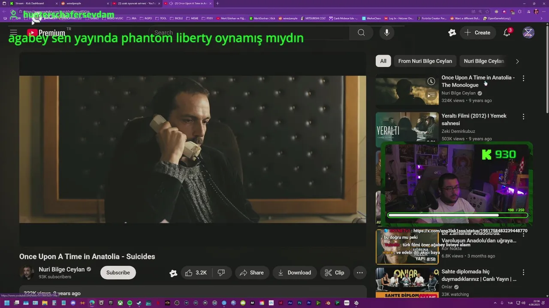Click the sparkle Ask icon beside Create
Screen dimensions: 549x308
[452, 33]
